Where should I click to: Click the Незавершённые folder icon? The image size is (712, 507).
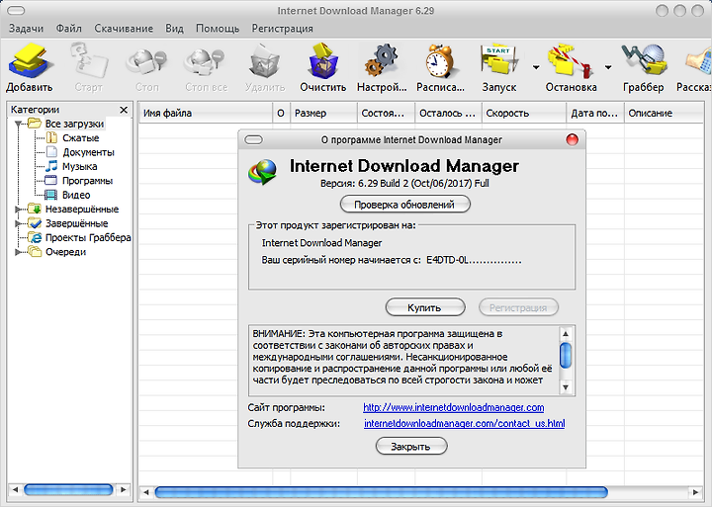click(x=35, y=209)
